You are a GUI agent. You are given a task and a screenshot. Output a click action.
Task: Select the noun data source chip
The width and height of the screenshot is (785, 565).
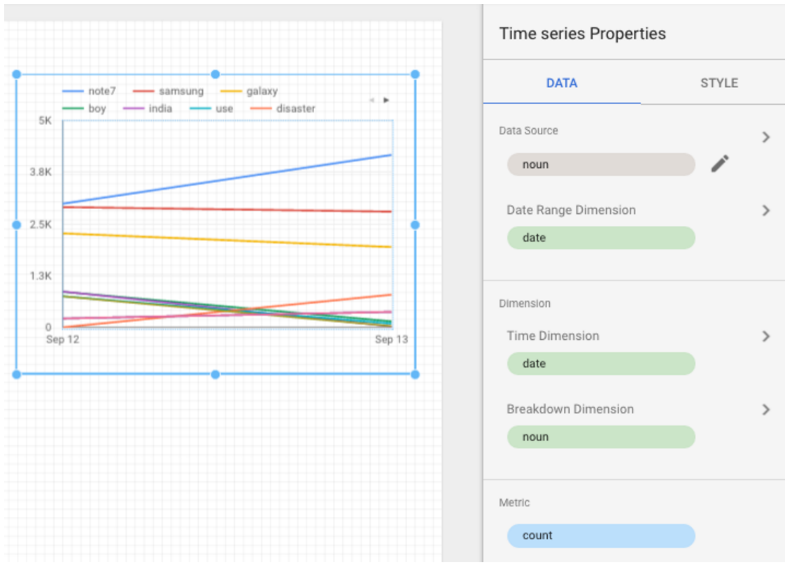coord(601,164)
